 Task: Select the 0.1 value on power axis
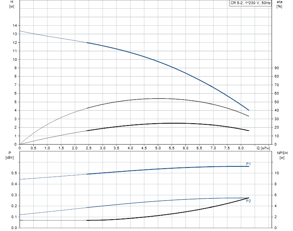tap(14, 217)
